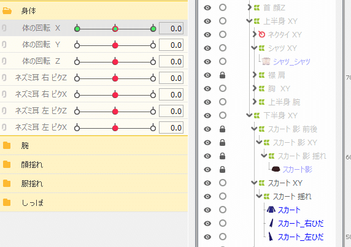This screenshot has height=247, width=351.
Task: Click the warp deformer icon of スカート XY
Action: pyautogui.click(x=261, y=183)
